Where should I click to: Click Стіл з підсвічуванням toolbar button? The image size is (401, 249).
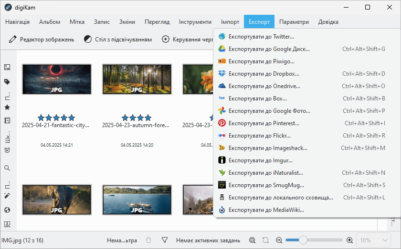[x=118, y=39]
